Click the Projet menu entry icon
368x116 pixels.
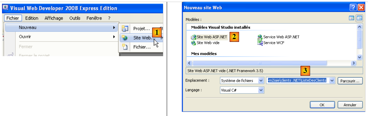[125, 29]
